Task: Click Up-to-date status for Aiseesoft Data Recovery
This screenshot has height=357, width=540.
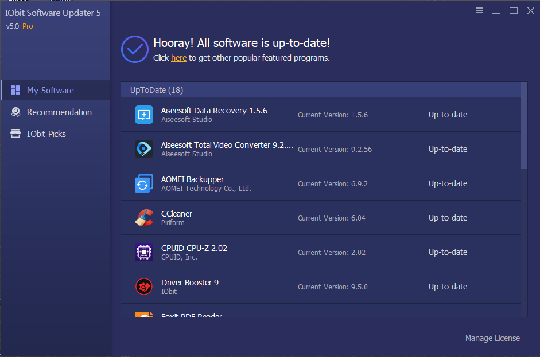Action: tap(448, 115)
